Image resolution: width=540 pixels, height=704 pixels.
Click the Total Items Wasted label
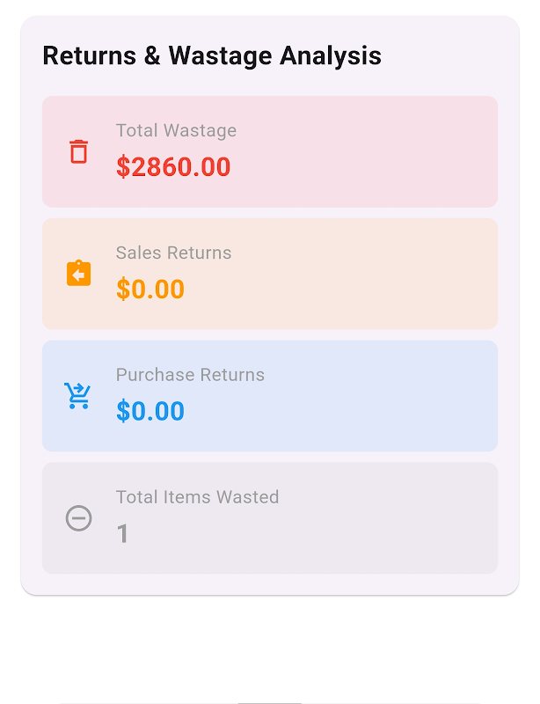click(197, 497)
